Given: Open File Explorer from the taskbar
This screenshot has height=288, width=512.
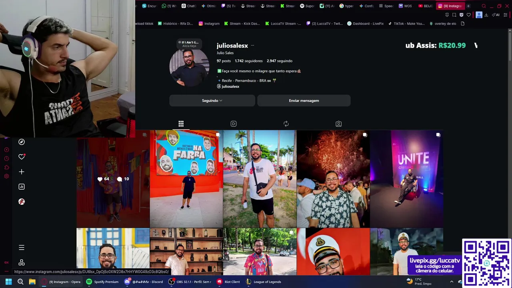Looking at the screenshot, I should pos(32,282).
